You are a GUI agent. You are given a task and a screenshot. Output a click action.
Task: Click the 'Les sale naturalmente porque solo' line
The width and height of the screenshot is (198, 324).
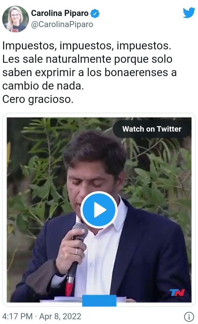click(x=87, y=59)
